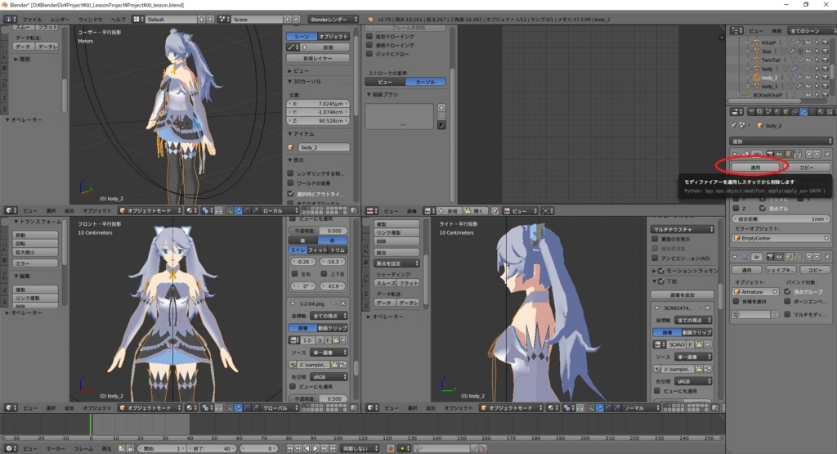Viewport: 837px width, 454px height.
Task: Select the シーン grease pencil tab
Action: (302, 36)
